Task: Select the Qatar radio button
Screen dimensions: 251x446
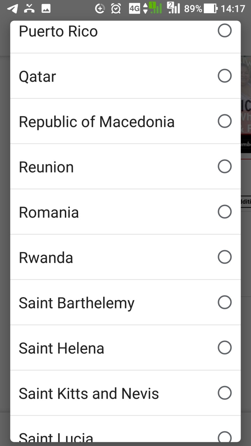Action: coord(225,76)
